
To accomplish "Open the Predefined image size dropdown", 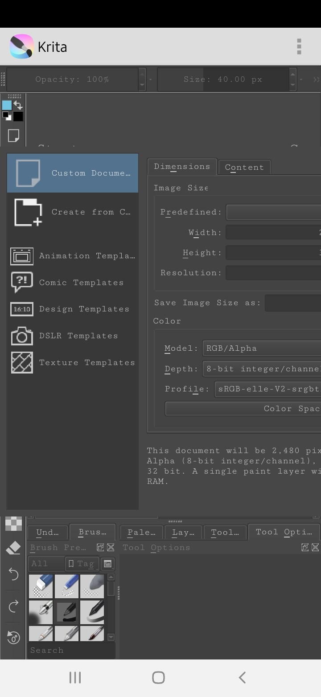I will (x=273, y=212).
